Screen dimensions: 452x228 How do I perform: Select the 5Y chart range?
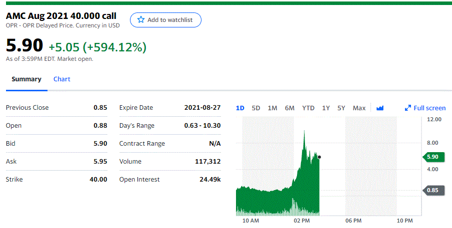(x=341, y=108)
